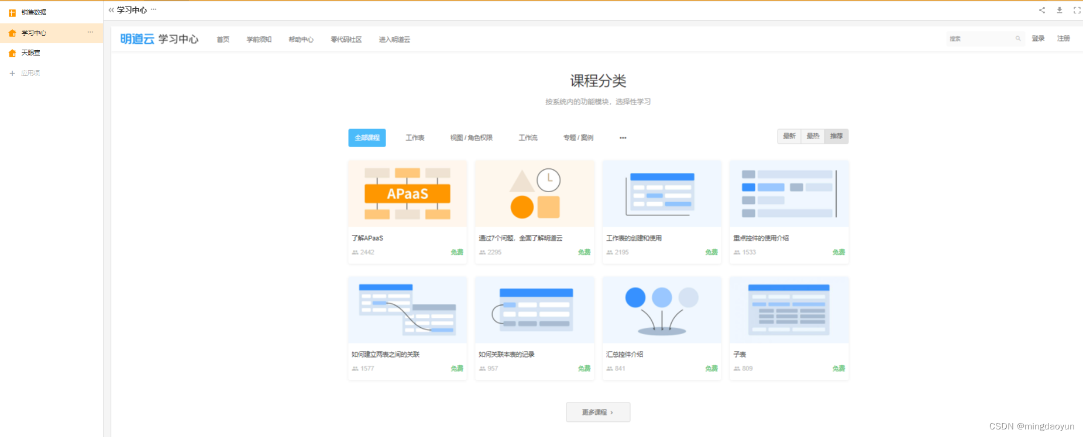Viewport: 1083px width, 437px height.
Task: Click the 了解APaaS course title
Action: point(367,238)
